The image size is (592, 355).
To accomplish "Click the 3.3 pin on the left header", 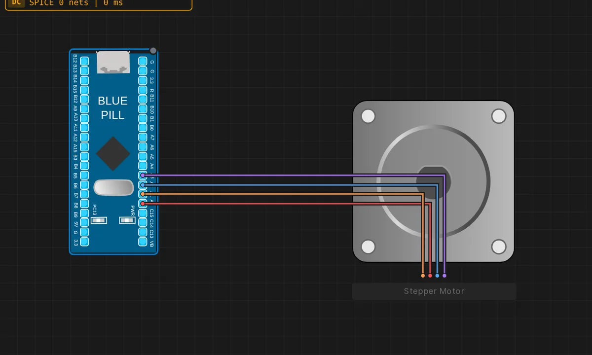I will tap(84, 242).
